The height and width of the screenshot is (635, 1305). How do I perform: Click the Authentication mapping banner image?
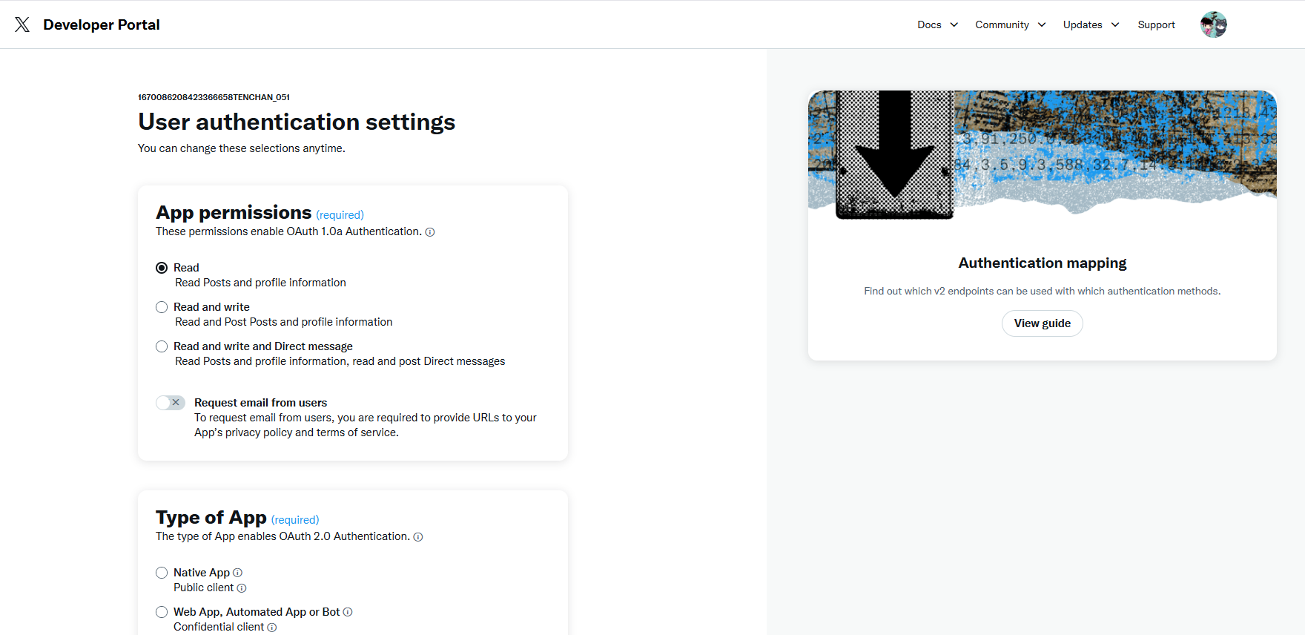[x=1042, y=154]
